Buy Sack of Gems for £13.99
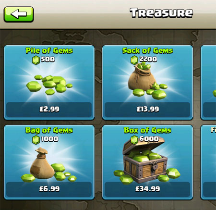The height and width of the screenshot is (210, 216). pyautogui.click(x=147, y=110)
